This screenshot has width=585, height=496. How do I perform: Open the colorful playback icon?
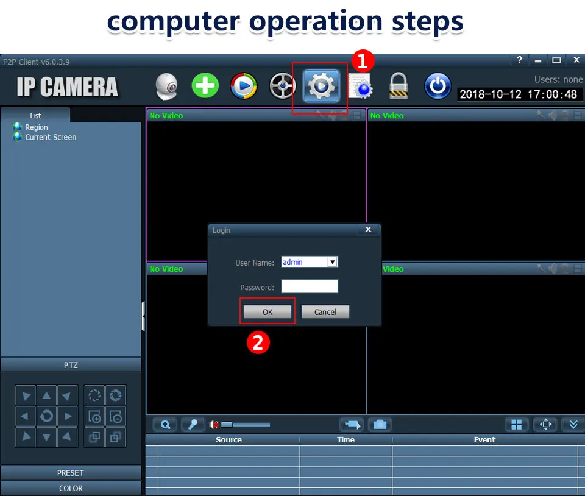244,86
